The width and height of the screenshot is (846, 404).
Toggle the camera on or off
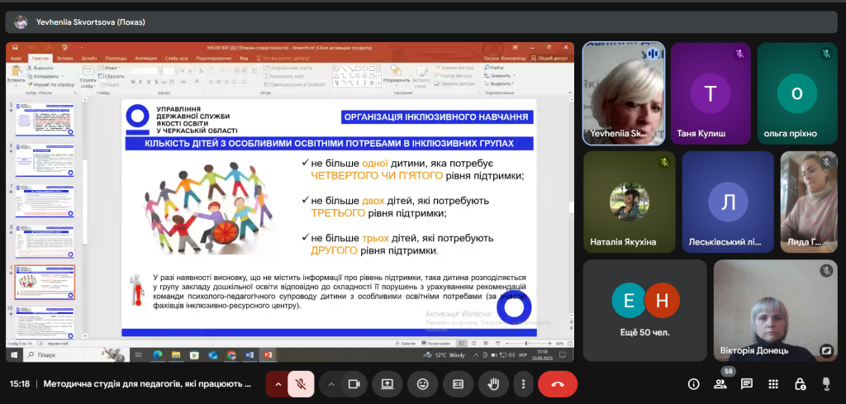pyautogui.click(x=354, y=384)
